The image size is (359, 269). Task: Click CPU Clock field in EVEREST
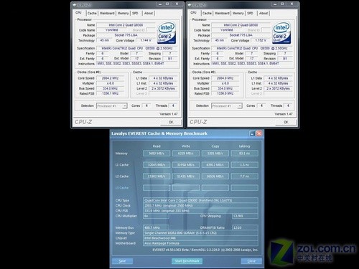click(x=200, y=206)
